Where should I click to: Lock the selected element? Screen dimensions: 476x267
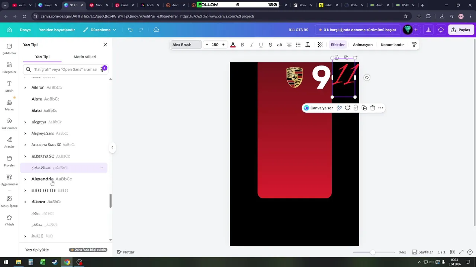pyautogui.click(x=356, y=108)
